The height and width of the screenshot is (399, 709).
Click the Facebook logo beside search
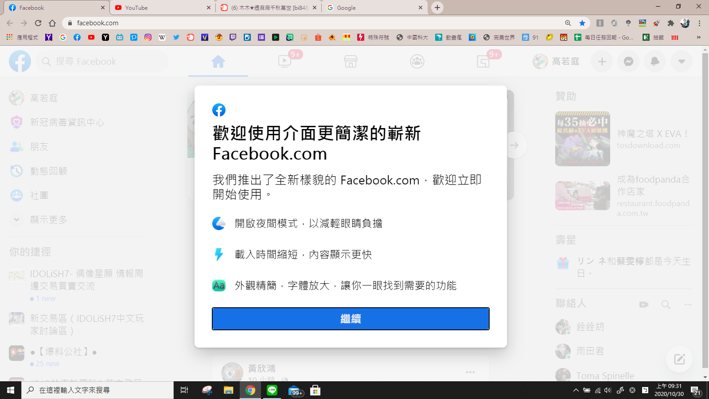pyautogui.click(x=20, y=62)
